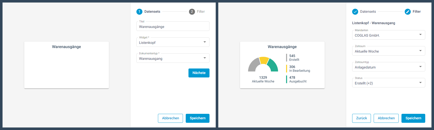
Task: Expand the Dokumententyp dropdown
Action: [x=173, y=58]
